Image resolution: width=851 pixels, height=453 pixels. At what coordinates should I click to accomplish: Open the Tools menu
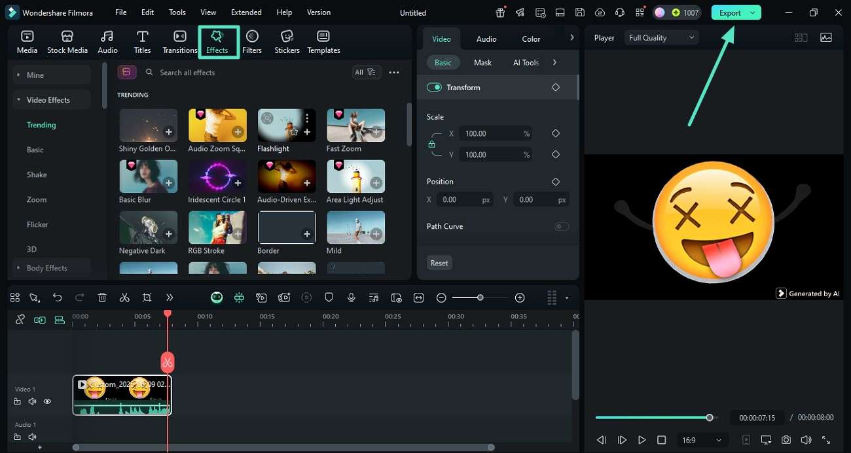(x=177, y=12)
